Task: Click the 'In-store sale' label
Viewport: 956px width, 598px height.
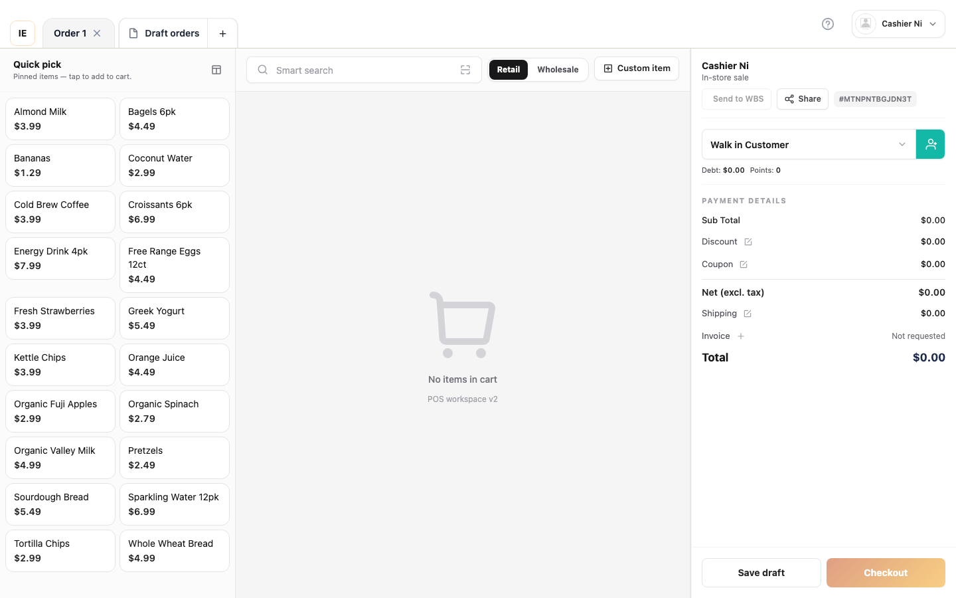Action: click(x=725, y=78)
